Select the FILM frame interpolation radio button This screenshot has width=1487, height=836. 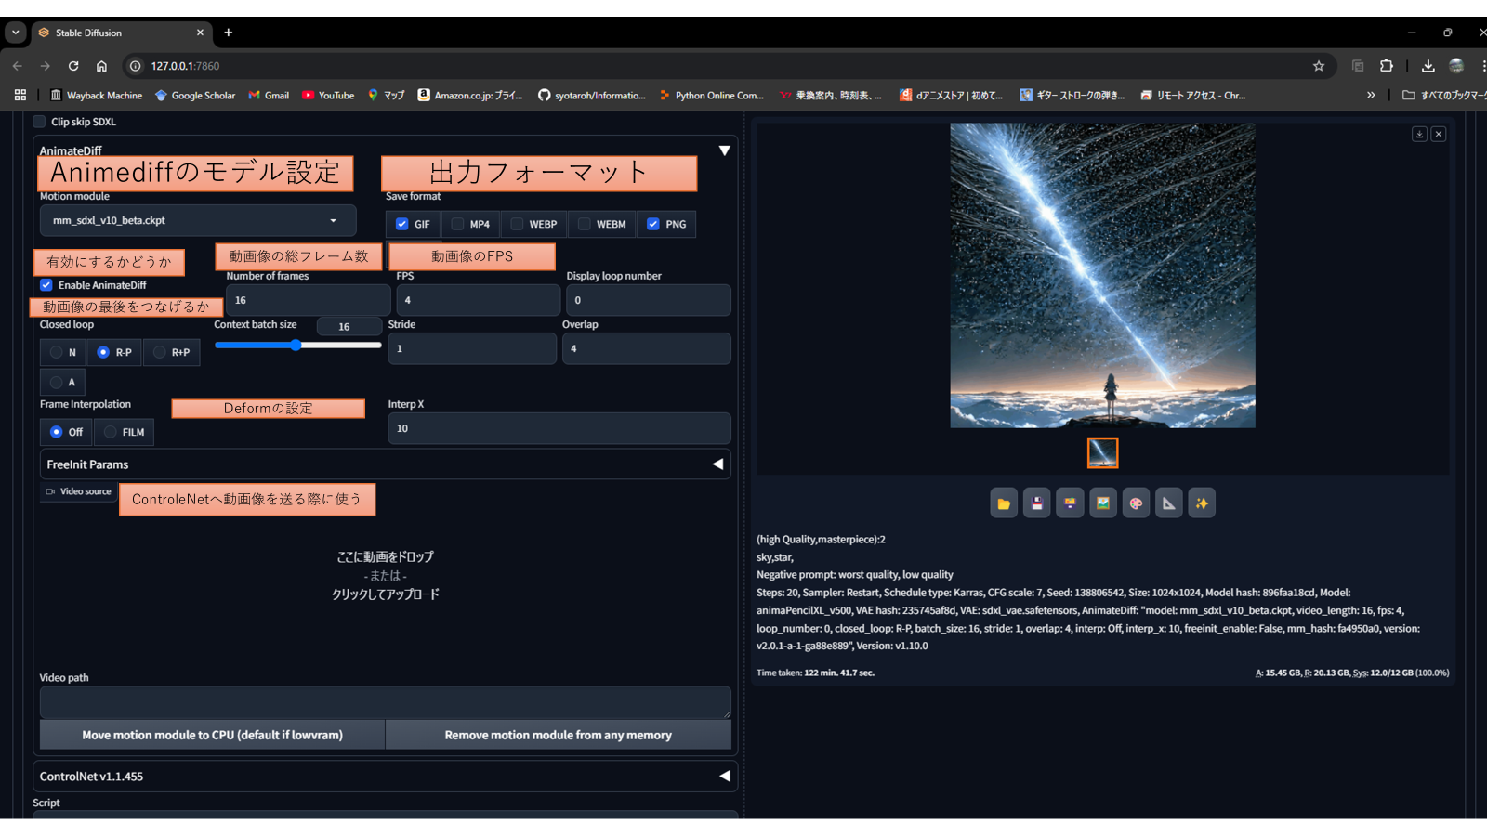[x=109, y=431]
